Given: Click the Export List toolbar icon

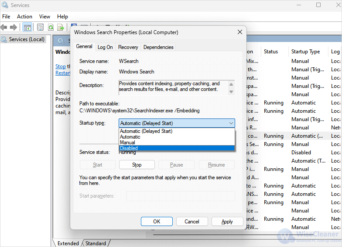Looking at the screenshot, I should tap(60, 27).
